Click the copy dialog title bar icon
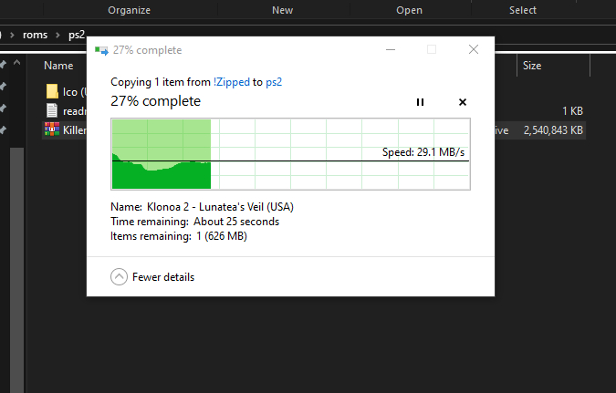The width and height of the screenshot is (616, 393). [101, 50]
